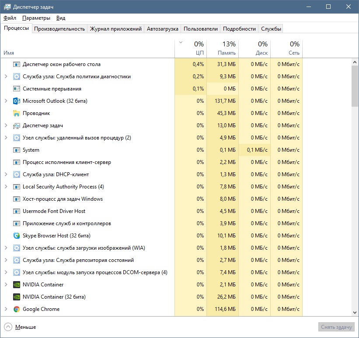Expand the Microsoft Outlook process group

6,101
